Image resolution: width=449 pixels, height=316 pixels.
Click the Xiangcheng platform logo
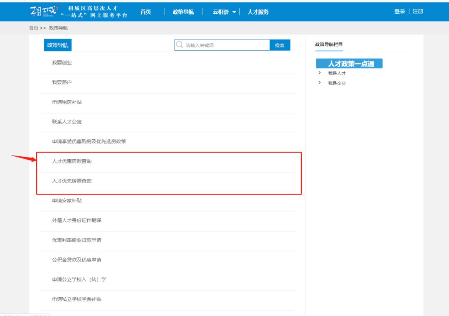43,12
